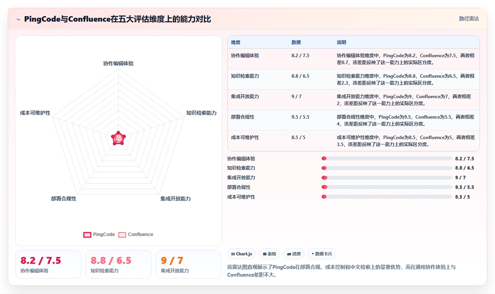The height and width of the screenshot is (294, 495).
Task: Click the PingCode legend color box
Action: tap(87, 235)
